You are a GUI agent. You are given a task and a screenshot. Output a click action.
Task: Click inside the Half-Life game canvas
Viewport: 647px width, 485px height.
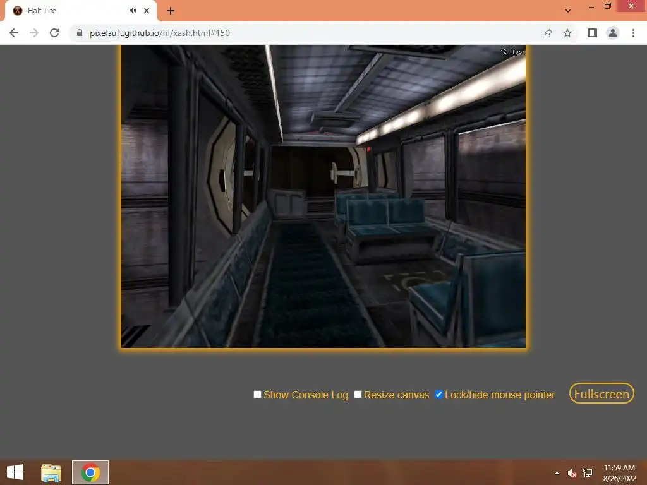323,196
